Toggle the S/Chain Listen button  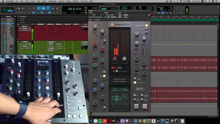[x=142, y=95]
